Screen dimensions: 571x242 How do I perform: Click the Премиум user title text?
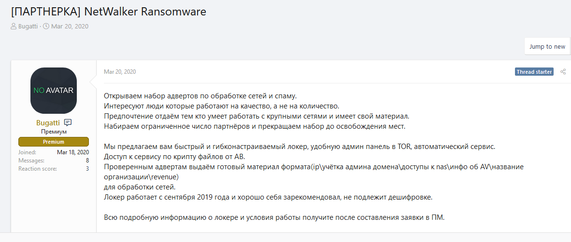(54, 132)
